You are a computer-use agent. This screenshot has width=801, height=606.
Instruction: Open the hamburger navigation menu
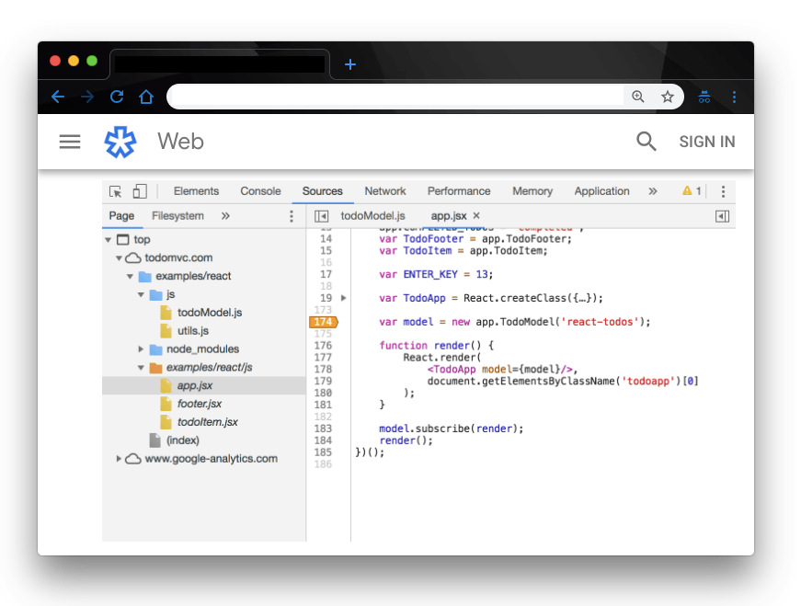click(x=70, y=142)
